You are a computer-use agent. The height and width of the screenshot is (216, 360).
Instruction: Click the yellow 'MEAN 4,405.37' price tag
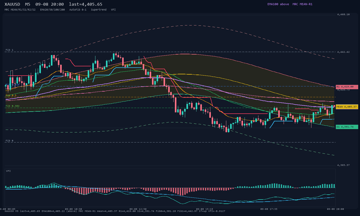click(347, 107)
